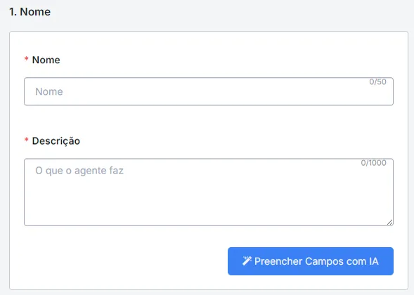Viewport: 414px width, 295px height.
Task: Click the 0/1000 character counter
Action: click(x=373, y=163)
